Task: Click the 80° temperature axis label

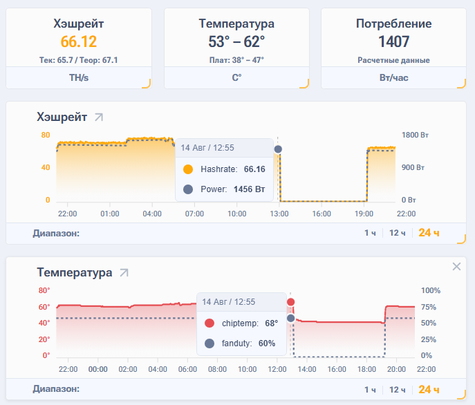Action: 44,290
